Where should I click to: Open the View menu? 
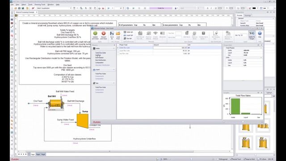tap(17, 4)
